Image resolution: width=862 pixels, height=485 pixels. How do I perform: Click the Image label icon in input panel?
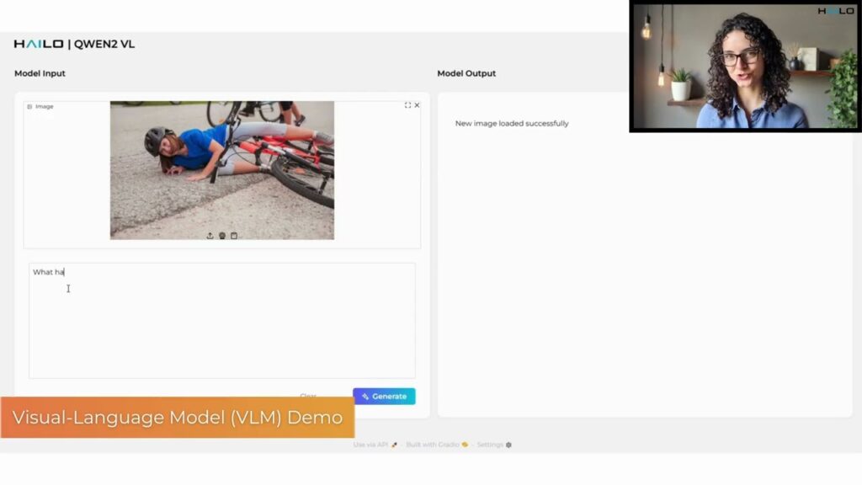(x=29, y=107)
